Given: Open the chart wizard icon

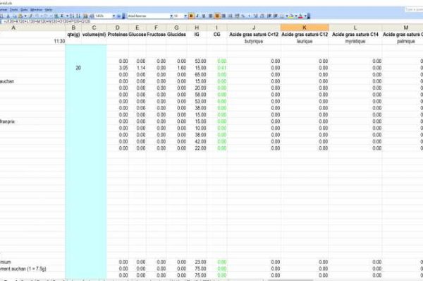Looking at the screenshot, I should point(85,16).
